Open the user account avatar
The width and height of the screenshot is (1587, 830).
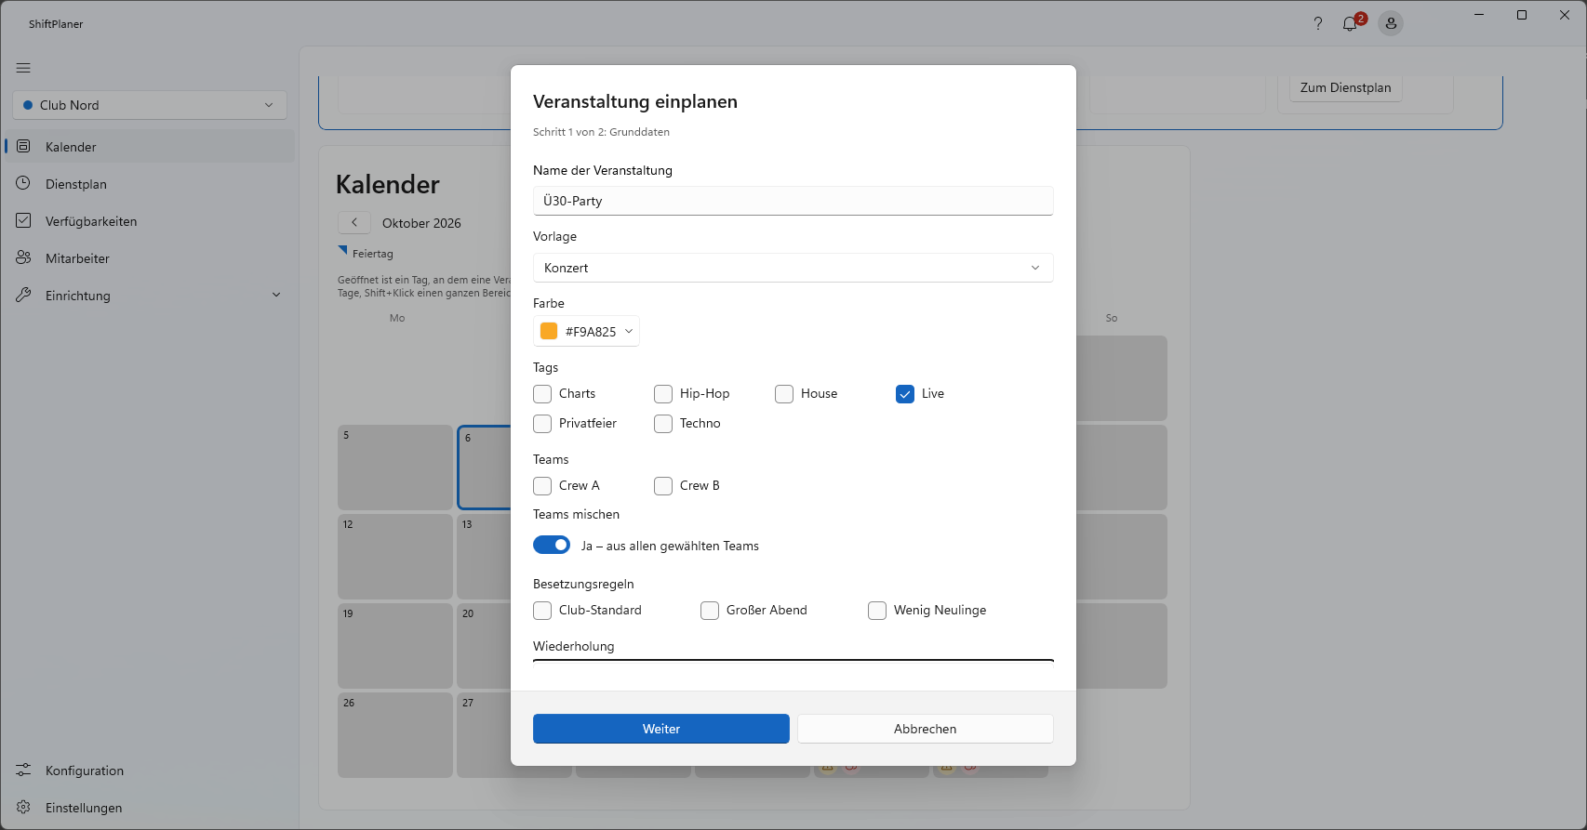click(x=1391, y=23)
